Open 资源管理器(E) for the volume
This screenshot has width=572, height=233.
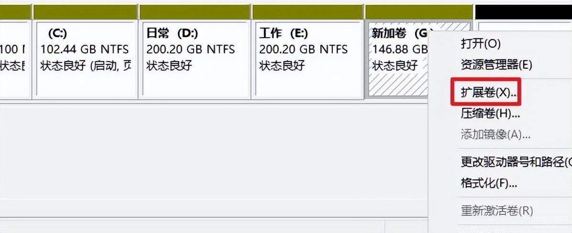[x=496, y=65]
